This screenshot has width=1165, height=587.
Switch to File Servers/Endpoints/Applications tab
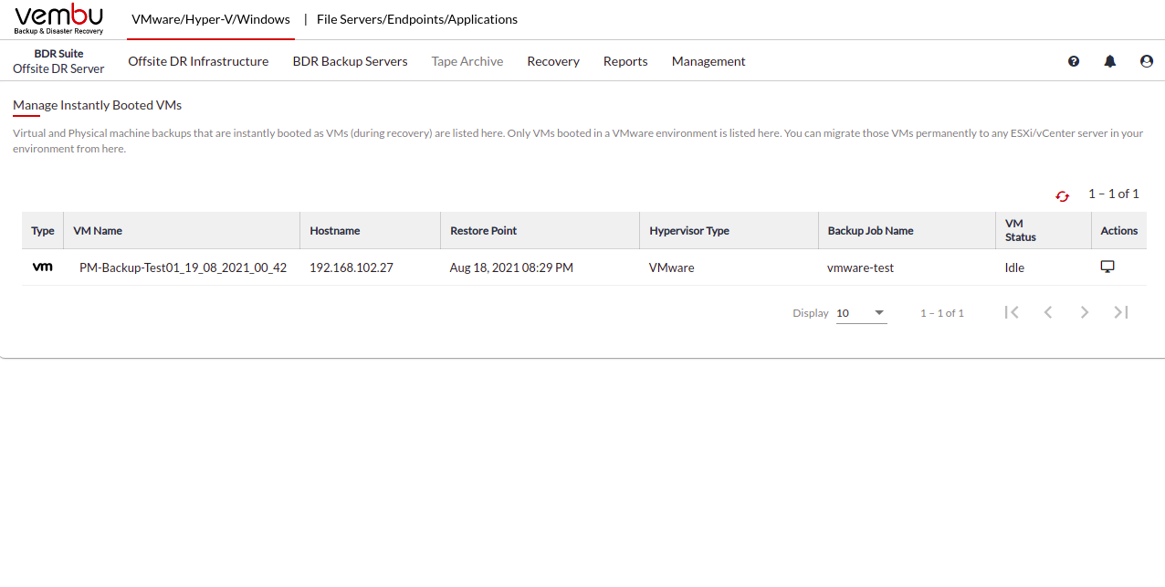[x=417, y=19]
